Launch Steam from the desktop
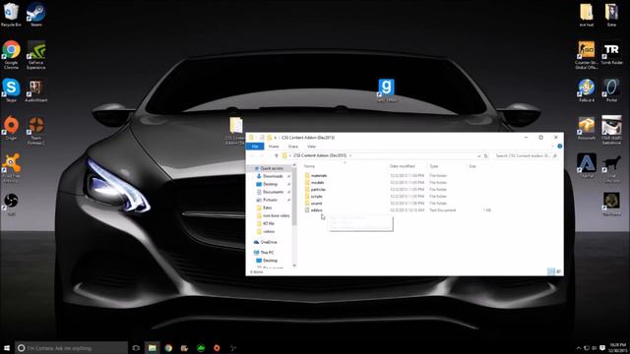630x354 pixels. pyautogui.click(x=35, y=15)
